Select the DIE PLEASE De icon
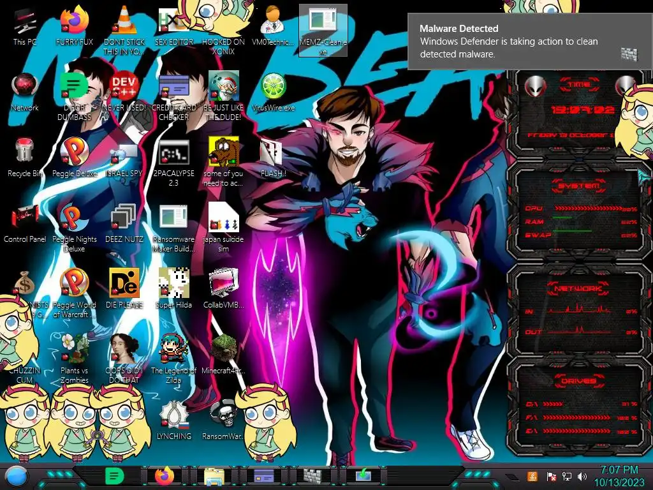 click(x=124, y=290)
